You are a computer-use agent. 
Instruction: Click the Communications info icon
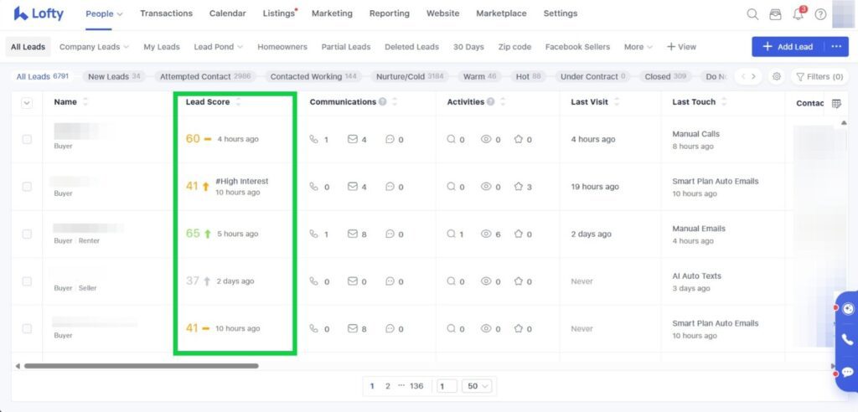click(x=382, y=102)
